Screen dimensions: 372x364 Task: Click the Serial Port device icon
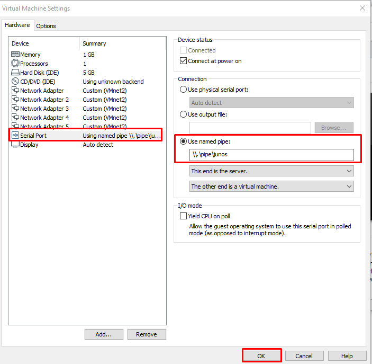click(15, 136)
